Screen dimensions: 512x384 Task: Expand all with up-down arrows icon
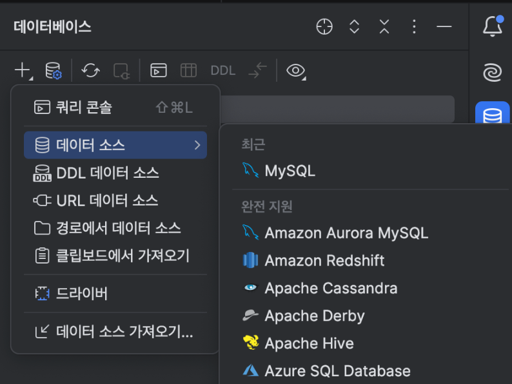coord(354,26)
